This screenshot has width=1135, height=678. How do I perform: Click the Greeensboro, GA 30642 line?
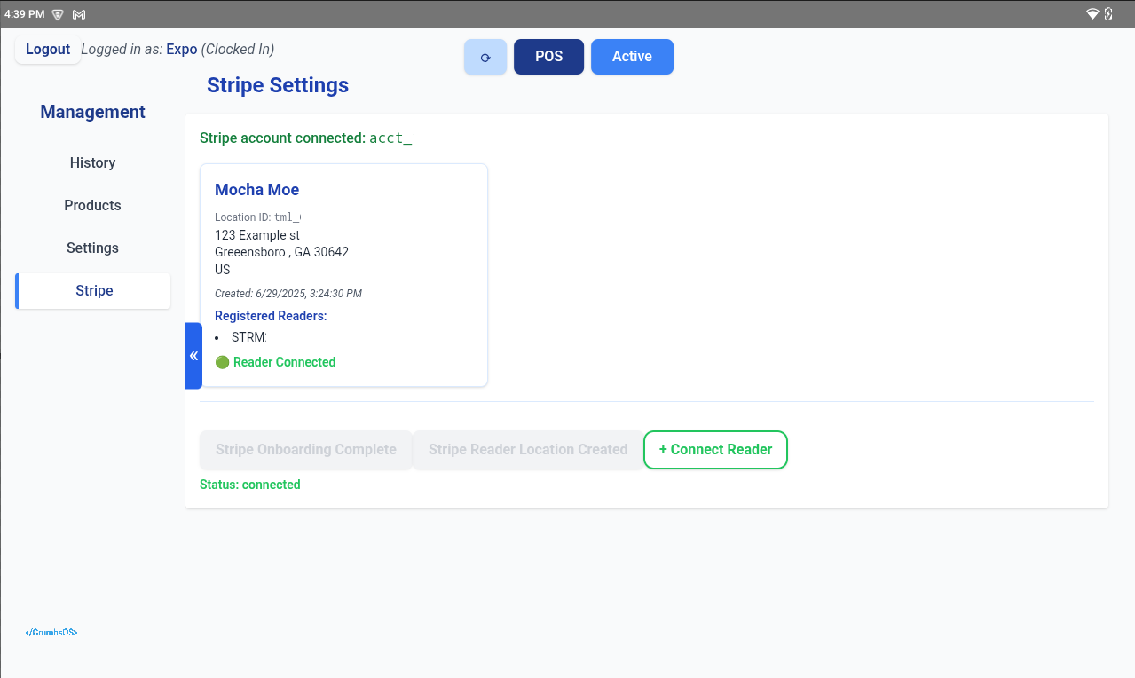click(282, 252)
